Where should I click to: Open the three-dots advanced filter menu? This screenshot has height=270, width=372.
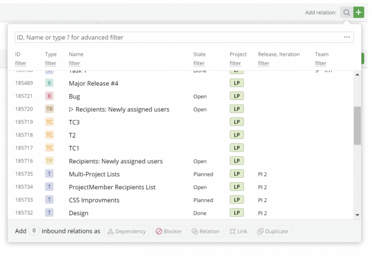[x=347, y=37]
